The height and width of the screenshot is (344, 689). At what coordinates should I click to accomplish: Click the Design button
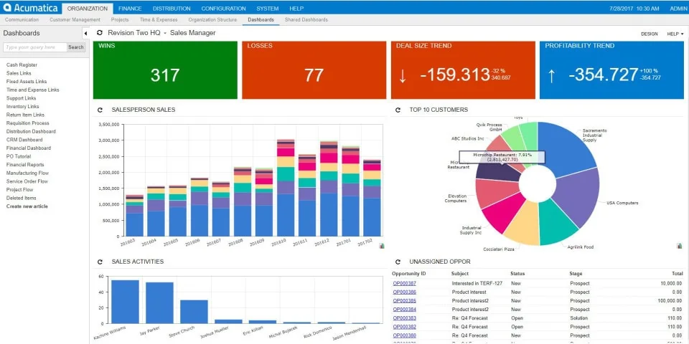tap(650, 34)
